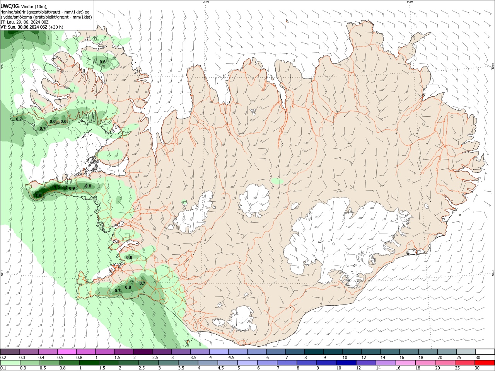The image size is (495, 371).
Task: Select the 'rigning/skúrir' legend description line
Action: pos(45,12)
